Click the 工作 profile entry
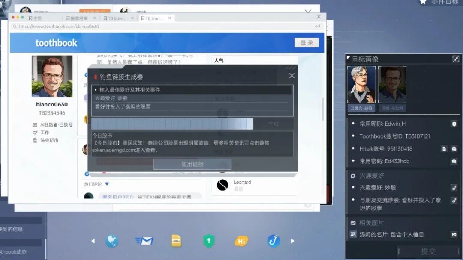The width and height of the screenshot is (463, 260). point(41,133)
